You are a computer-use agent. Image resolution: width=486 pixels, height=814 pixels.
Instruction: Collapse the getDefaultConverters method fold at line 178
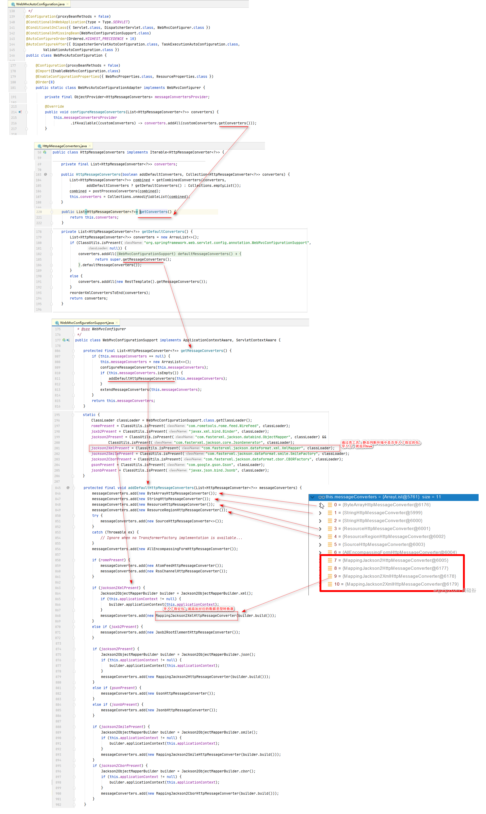(x=51, y=232)
